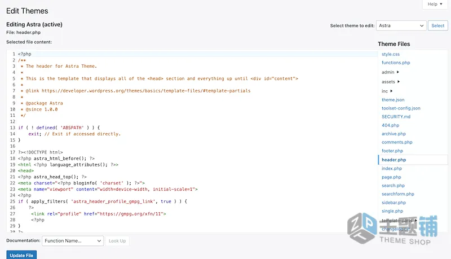Open SECURITY.md file

pos(396,117)
